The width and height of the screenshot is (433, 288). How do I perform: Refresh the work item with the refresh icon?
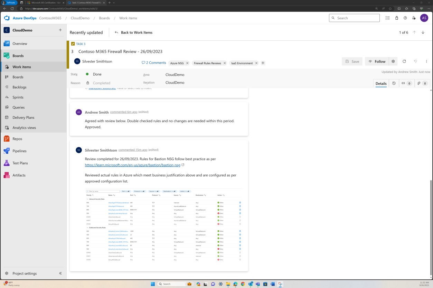point(404,61)
